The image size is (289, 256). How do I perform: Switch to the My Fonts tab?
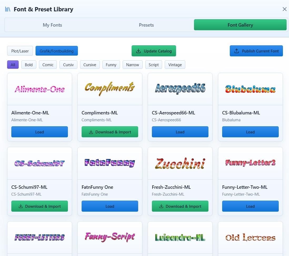pyautogui.click(x=52, y=25)
